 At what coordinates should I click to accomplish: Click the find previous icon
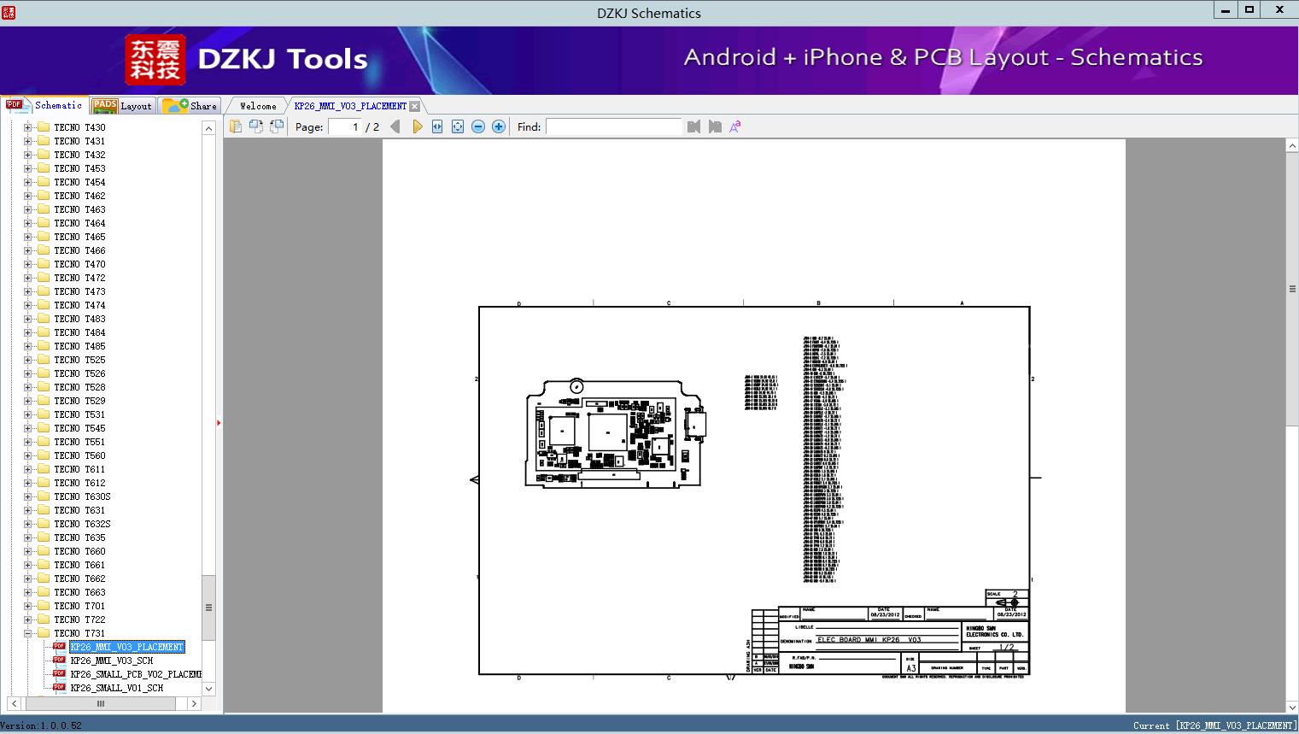pos(693,126)
